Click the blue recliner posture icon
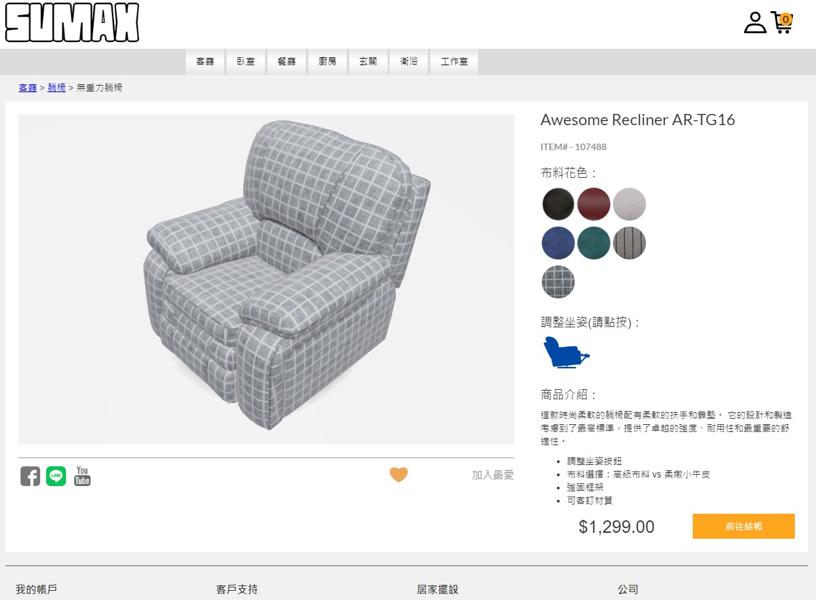This screenshot has width=816, height=600. [566, 352]
